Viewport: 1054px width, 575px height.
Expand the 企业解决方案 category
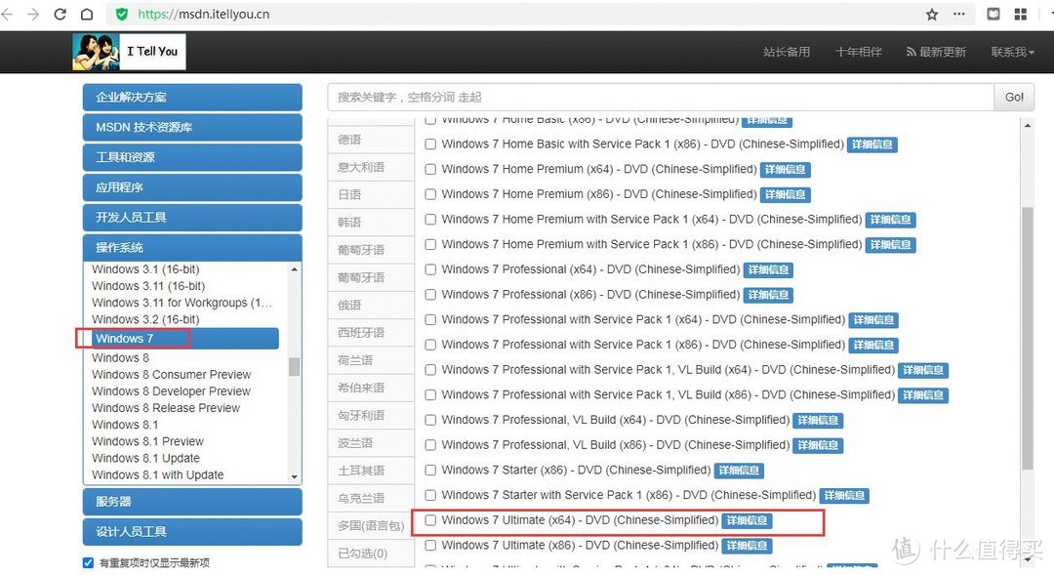(192, 98)
